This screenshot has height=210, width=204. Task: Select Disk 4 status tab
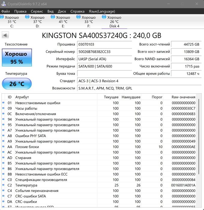[114, 22]
